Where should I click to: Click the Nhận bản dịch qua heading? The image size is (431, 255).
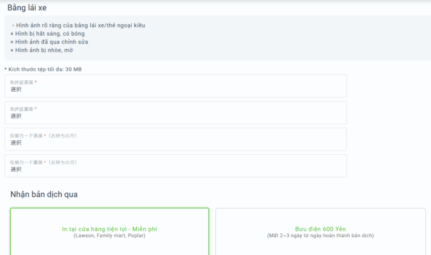44,194
